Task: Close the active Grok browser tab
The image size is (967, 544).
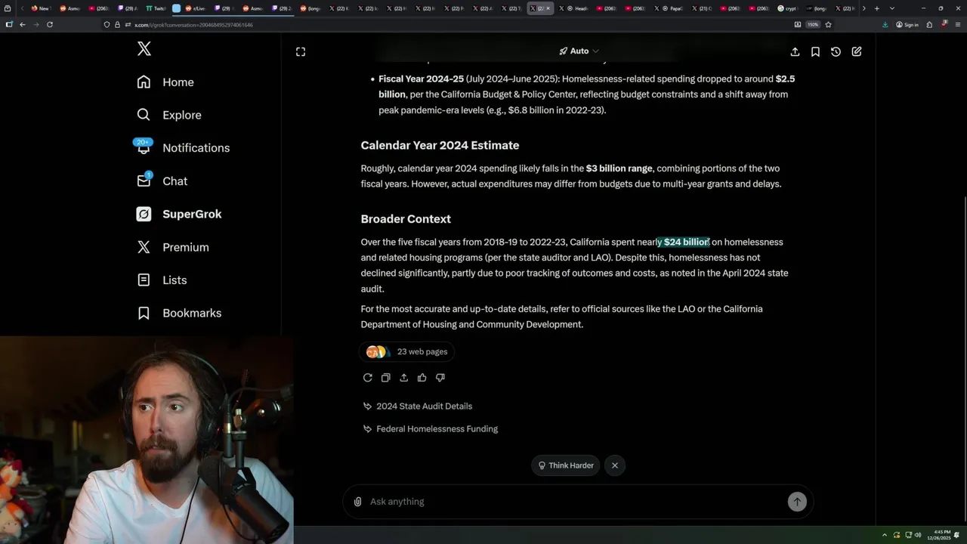Action: [548, 8]
